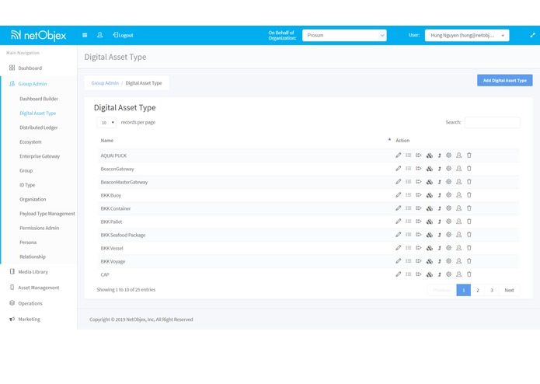Click the AQUAI PUCK name cell

pyautogui.click(x=113, y=155)
